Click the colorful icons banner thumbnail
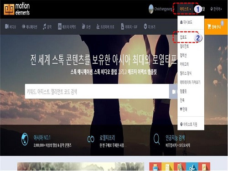 (x=180, y=166)
